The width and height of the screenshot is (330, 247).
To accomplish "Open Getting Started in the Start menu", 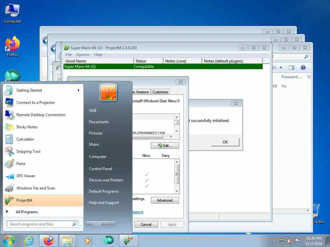I will [43, 90].
